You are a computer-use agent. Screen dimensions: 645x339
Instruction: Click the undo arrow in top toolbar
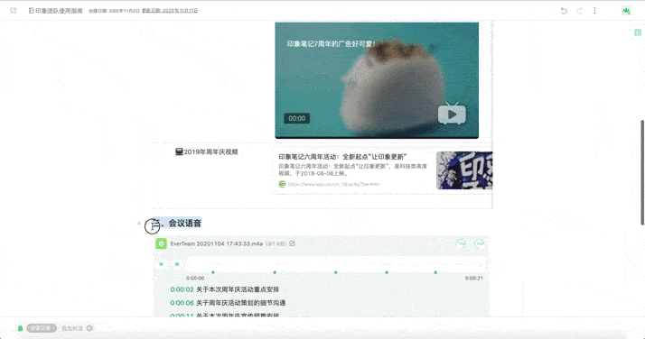[564, 11]
